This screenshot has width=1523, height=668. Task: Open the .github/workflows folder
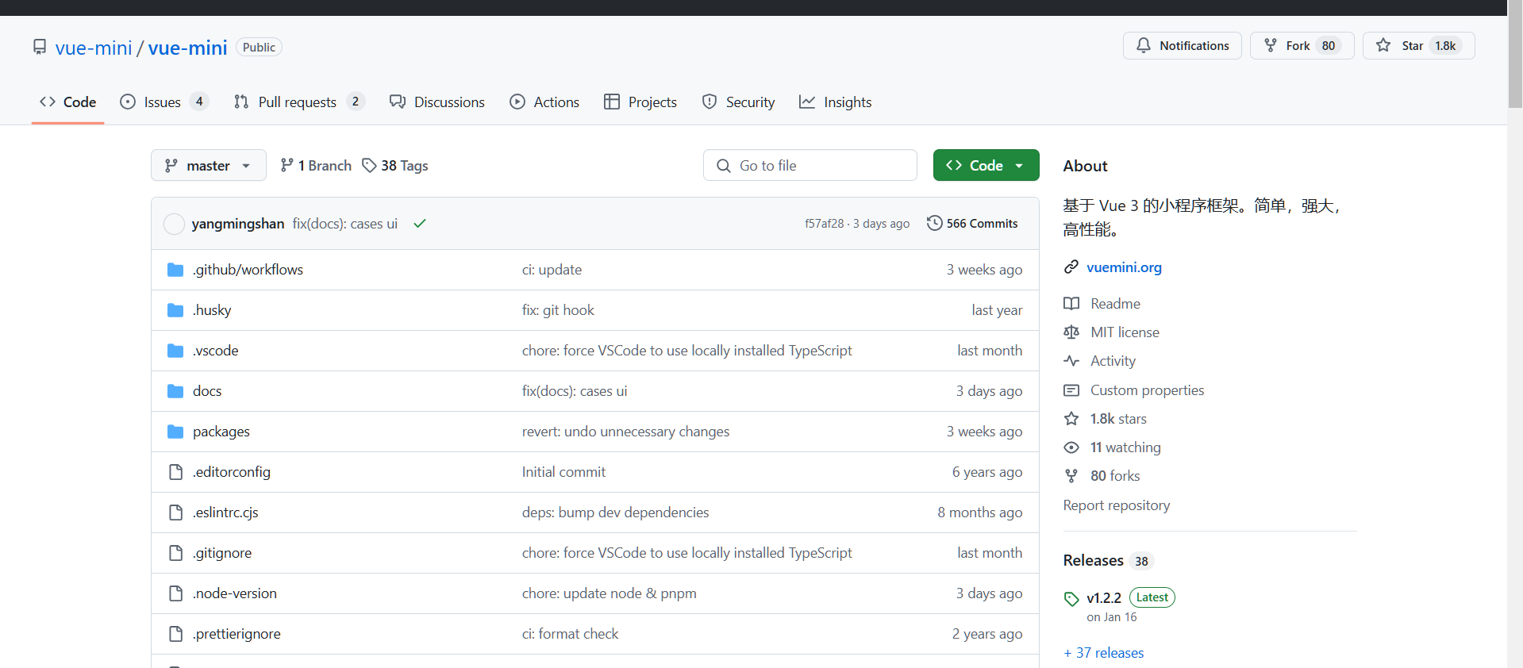coord(248,270)
